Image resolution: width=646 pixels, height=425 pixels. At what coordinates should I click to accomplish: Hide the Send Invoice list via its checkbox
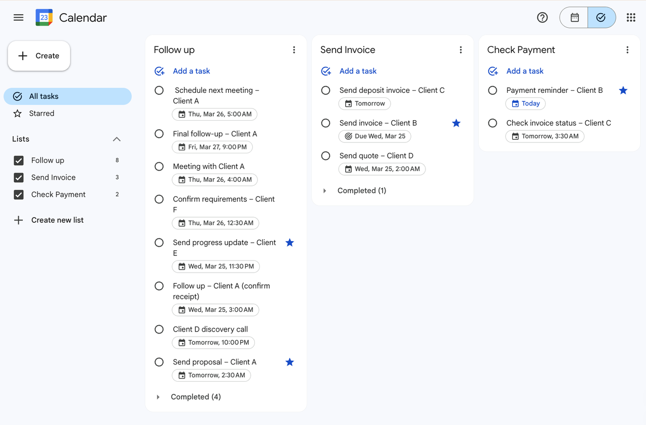(x=18, y=177)
